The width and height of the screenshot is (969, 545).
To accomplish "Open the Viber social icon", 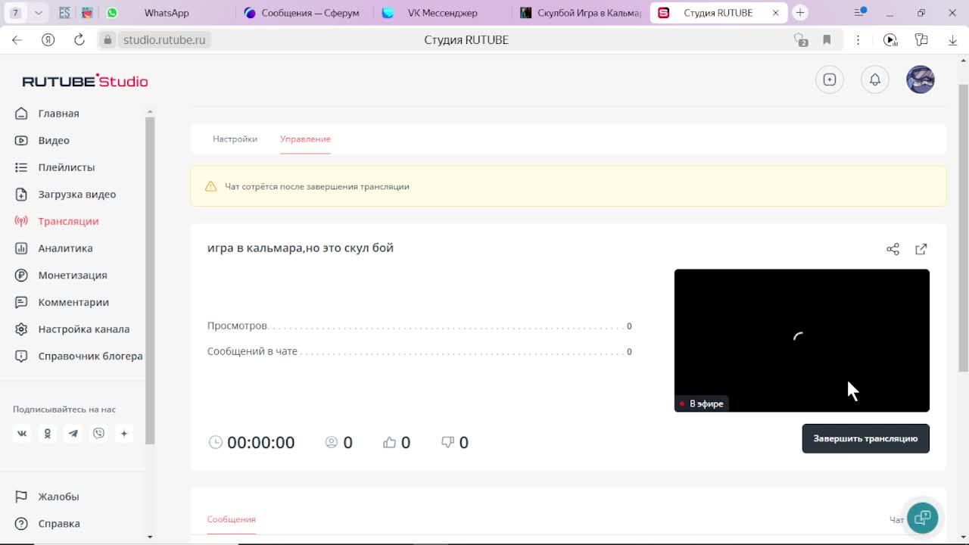I will [99, 434].
